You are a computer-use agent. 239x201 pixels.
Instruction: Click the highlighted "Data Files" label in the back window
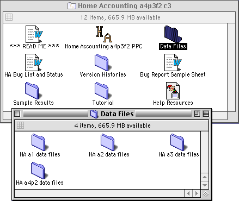173,46
